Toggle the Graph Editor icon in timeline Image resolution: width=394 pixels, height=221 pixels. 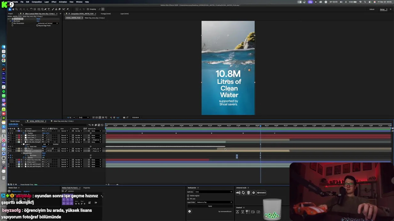click(x=102, y=125)
